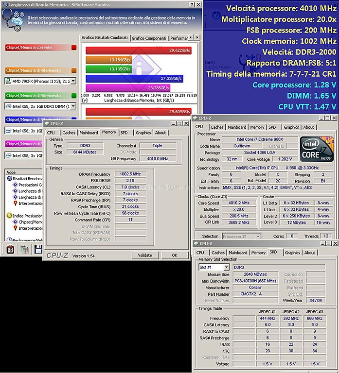The image size is (339, 373).
Task: Open the Mainboard tab in the CPU-Z window showing processor info
Action: pos(237,127)
